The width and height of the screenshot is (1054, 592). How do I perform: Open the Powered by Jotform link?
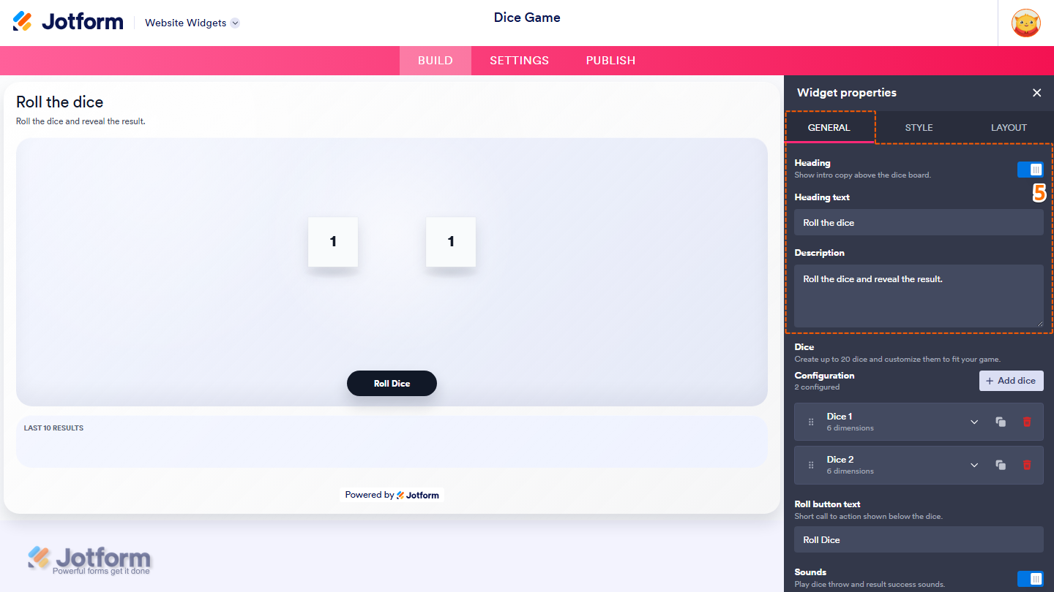pyautogui.click(x=392, y=495)
